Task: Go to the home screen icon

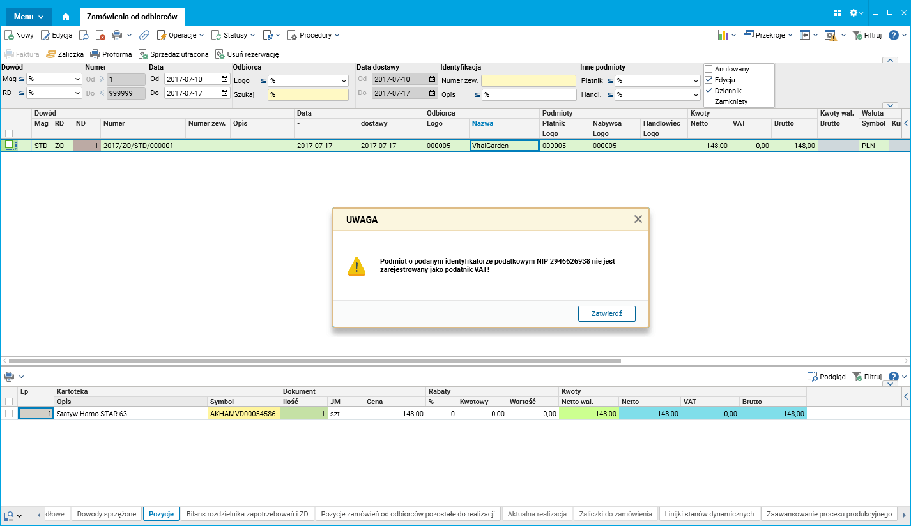Action: tap(65, 17)
